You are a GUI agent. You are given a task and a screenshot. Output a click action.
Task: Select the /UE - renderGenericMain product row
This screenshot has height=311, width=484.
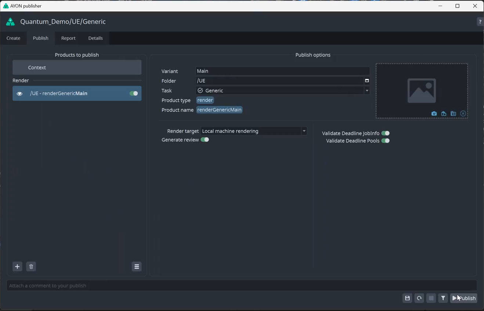[x=77, y=93]
